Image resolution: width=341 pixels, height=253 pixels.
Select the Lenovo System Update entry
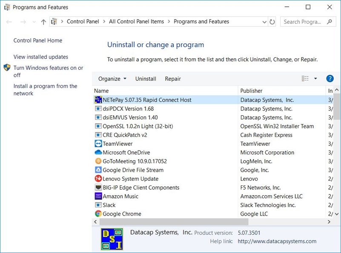coord(131,179)
